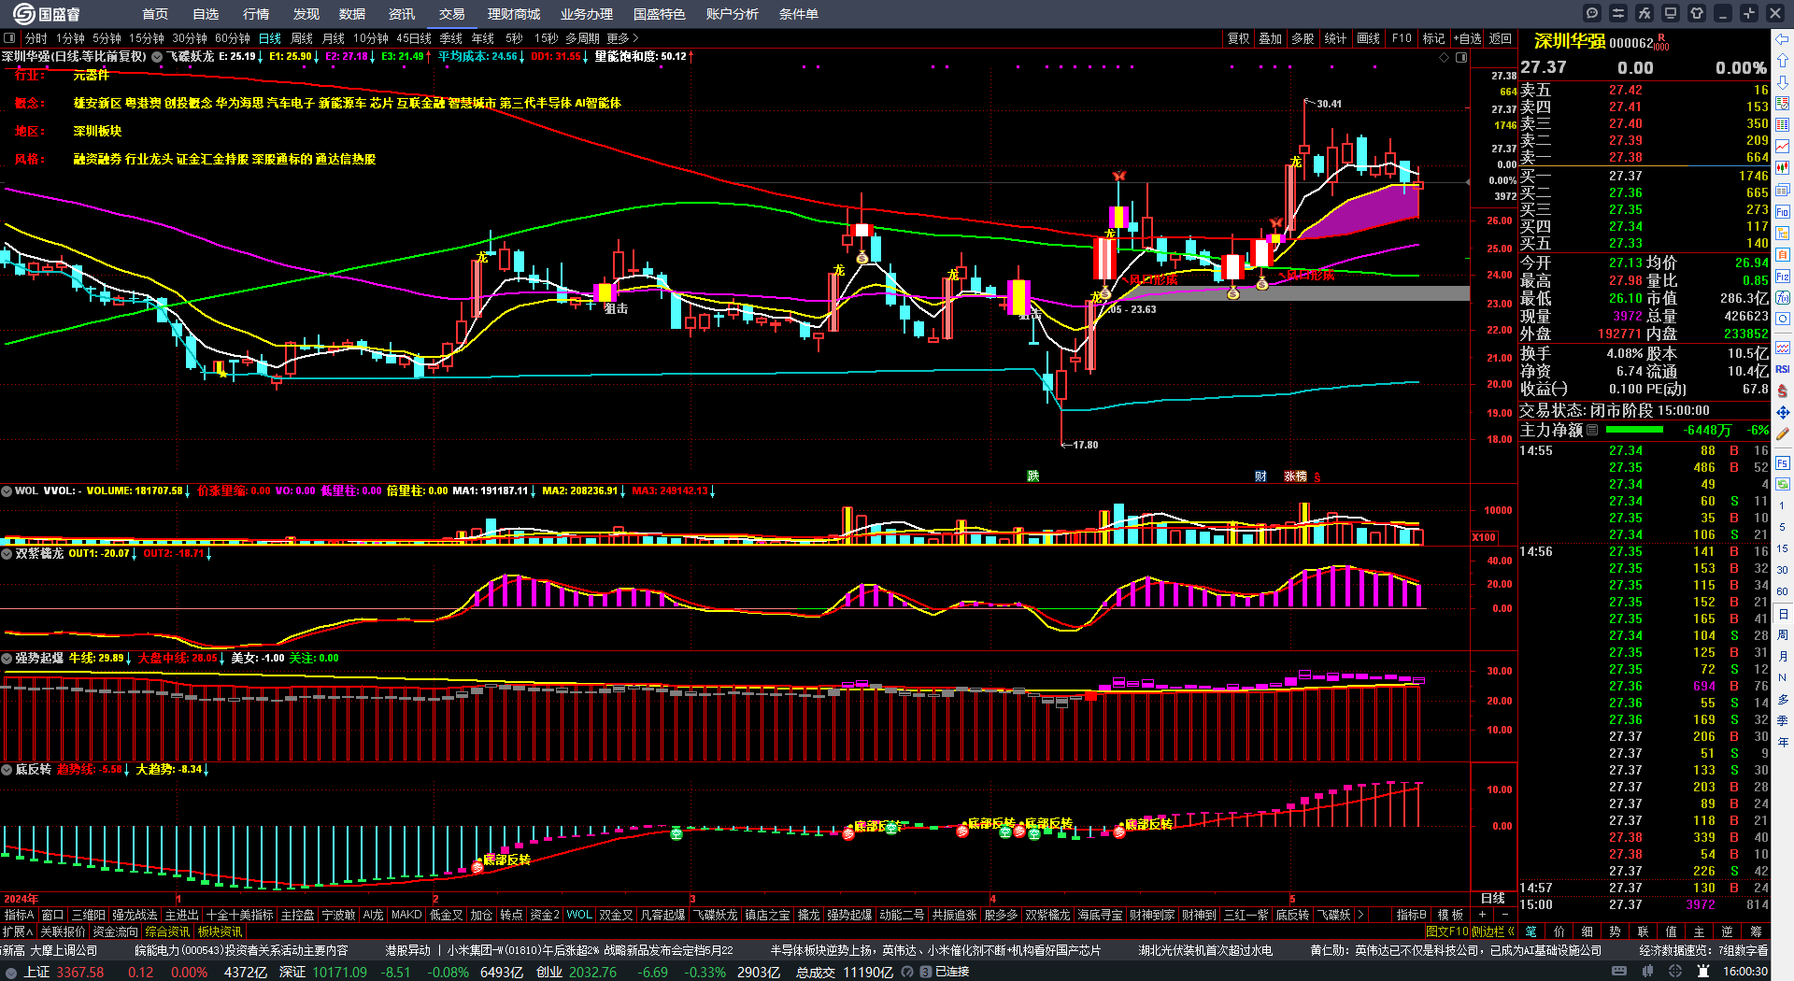Click the blue move cross icon in sidebar
This screenshot has height=981, width=1794.
click(x=1783, y=412)
